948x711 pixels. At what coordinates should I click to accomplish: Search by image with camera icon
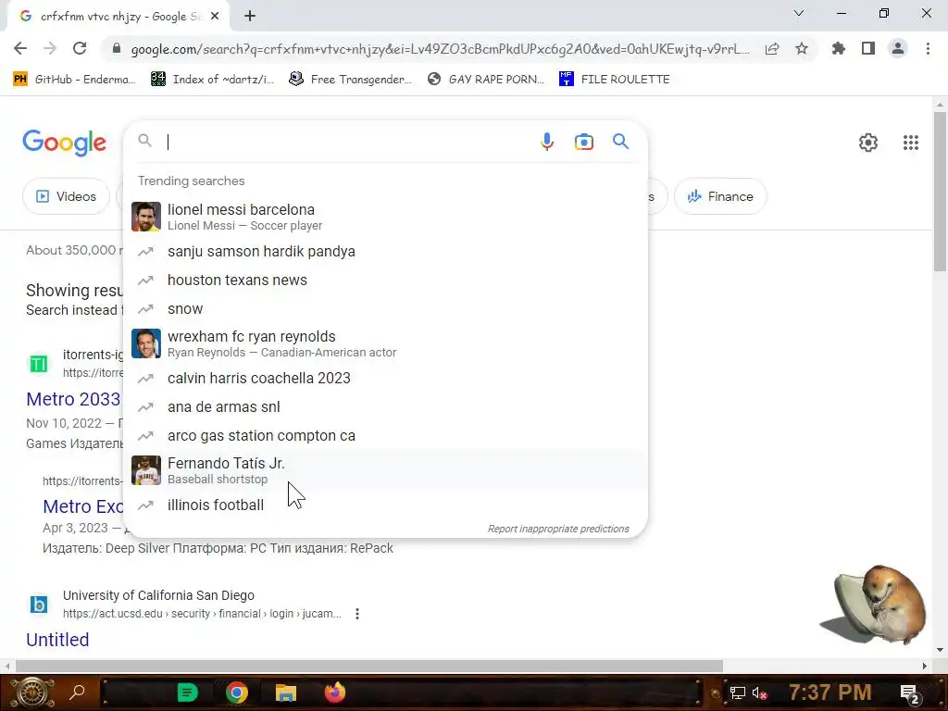(584, 142)
